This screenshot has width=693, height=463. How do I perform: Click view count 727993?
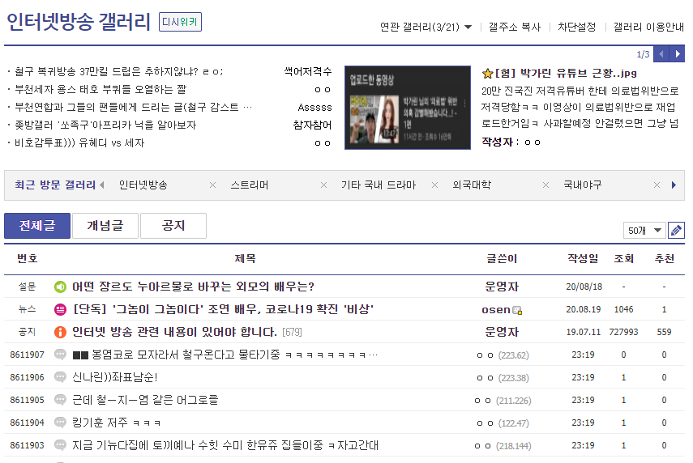623,332
